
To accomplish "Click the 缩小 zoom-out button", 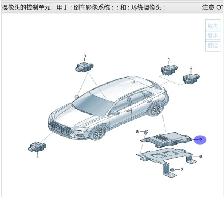I will click(x=212, y=36).
